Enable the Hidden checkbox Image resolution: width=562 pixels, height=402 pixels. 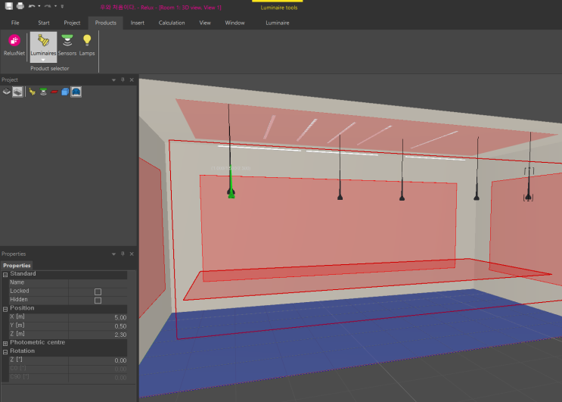tap(98, 301)
